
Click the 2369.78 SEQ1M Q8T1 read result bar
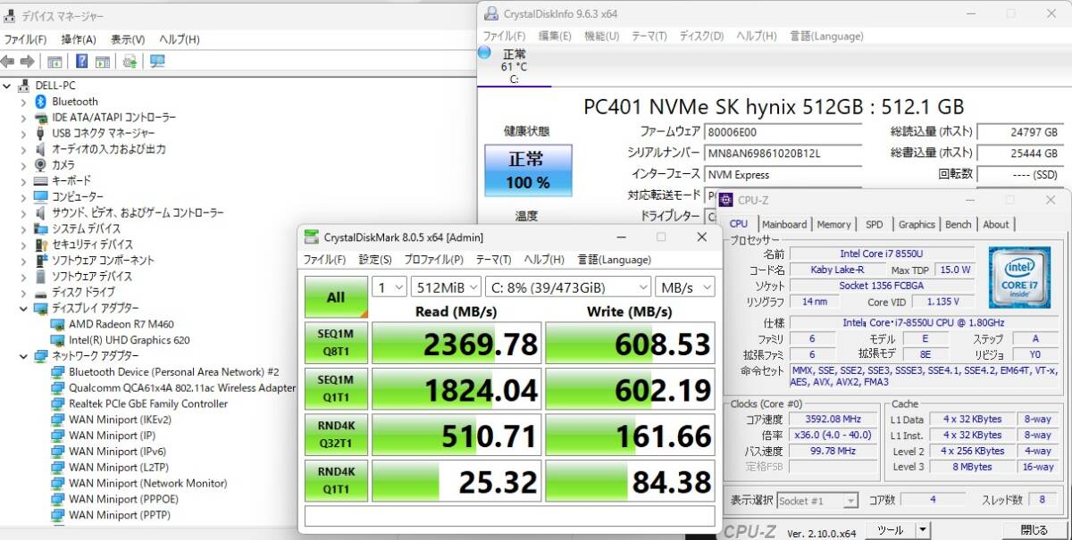456,344
